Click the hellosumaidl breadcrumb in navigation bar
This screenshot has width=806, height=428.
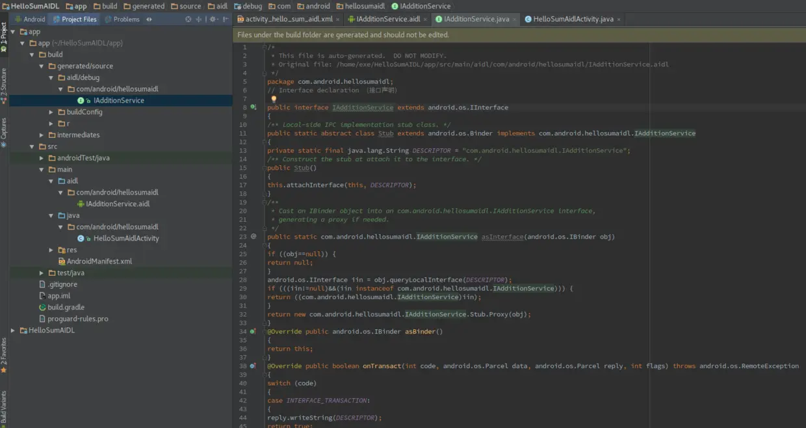(x=364, y=6)
